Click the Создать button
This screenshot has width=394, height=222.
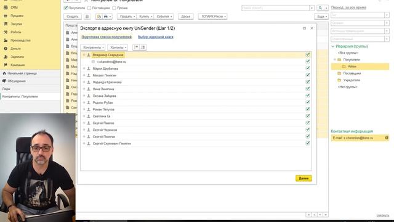73,17
